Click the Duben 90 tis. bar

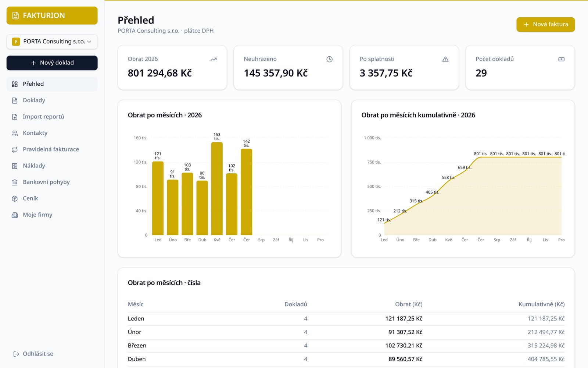(x=202, y=208)
